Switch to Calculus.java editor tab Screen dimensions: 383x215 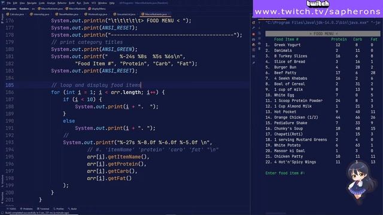(15, 14)
